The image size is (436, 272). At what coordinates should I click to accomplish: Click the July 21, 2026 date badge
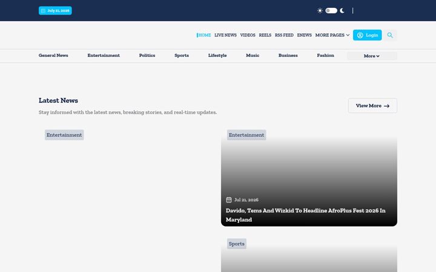pos(55,10)
